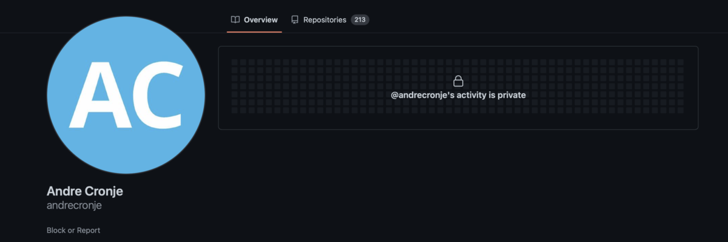Click the word Report below the username
728x242 pixels.
click(89, 231)
